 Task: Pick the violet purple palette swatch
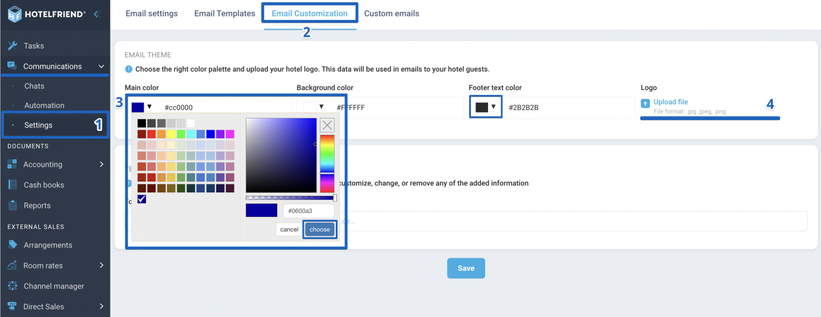coord(220,134)
